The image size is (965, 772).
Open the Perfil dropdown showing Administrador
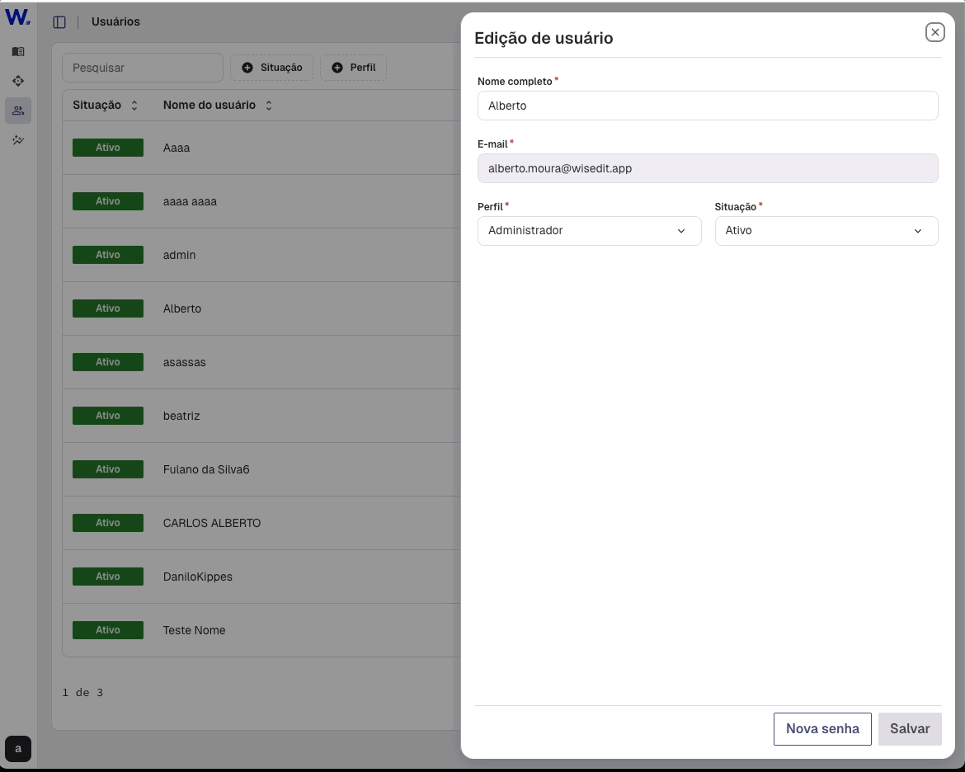(589, 231)
